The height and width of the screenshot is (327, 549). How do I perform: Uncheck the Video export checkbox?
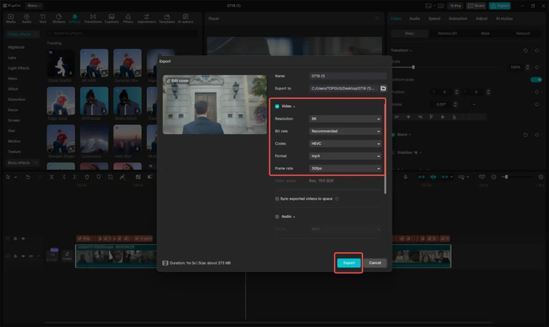pos(277,106)
